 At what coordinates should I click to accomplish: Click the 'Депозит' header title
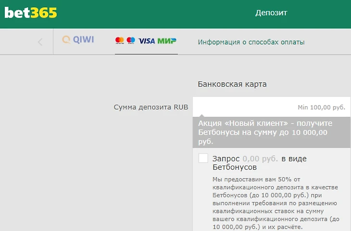coord(271,13)
